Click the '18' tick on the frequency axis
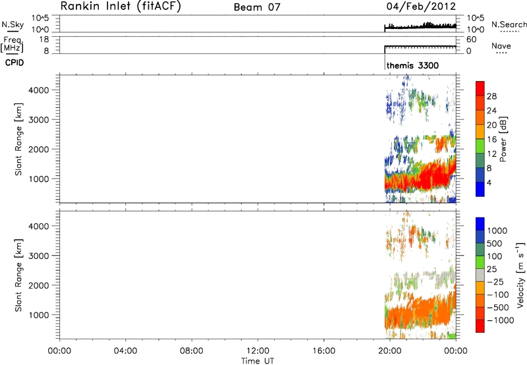527x365 pixels. [x=44, y=40]
